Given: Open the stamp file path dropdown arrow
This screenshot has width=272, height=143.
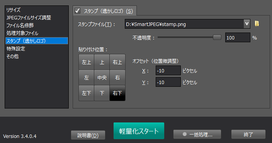Looking at the screenshot, I should pos(246,24).
